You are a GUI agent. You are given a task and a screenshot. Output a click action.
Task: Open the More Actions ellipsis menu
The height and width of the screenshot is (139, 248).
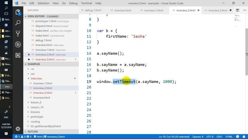[245, 10]
